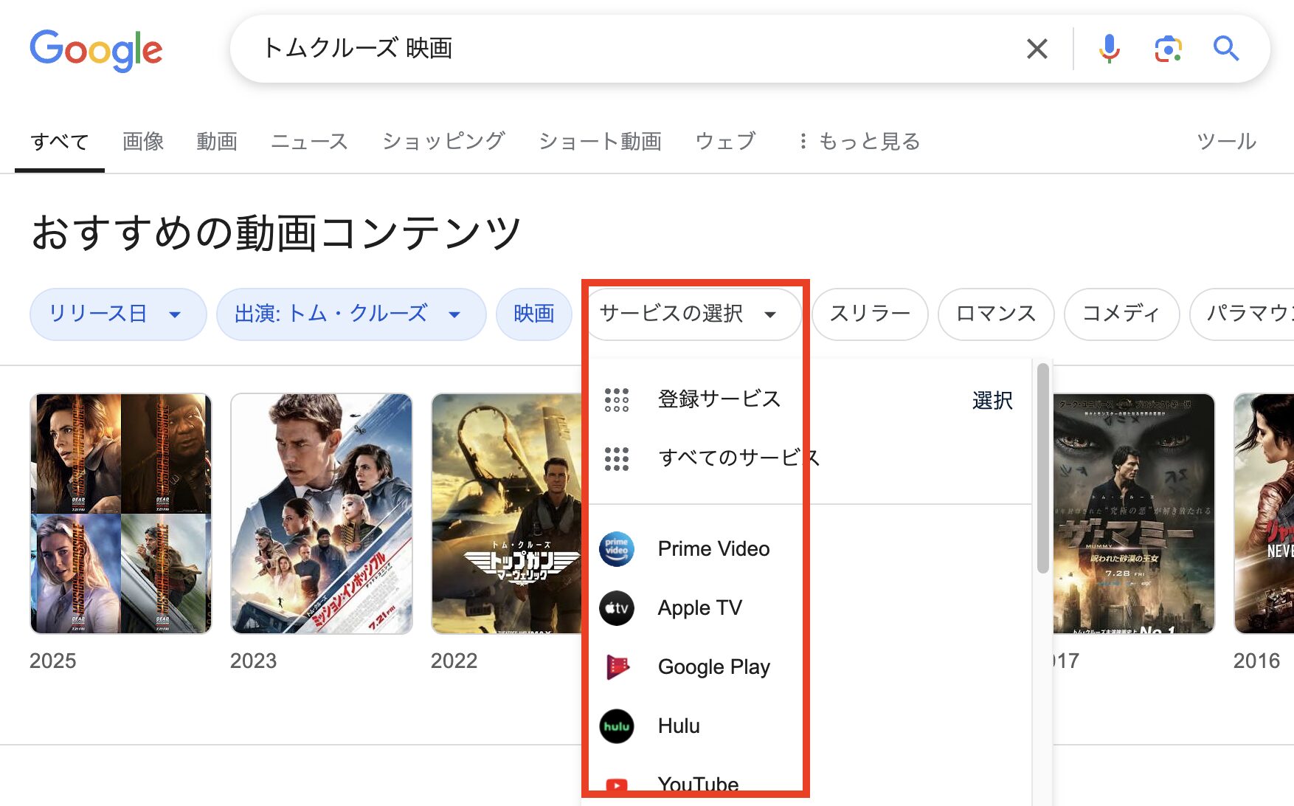1294x806 pixels.
Task: Click the おすすめの動画コンテンツ heading
Action: coord(277,233)
